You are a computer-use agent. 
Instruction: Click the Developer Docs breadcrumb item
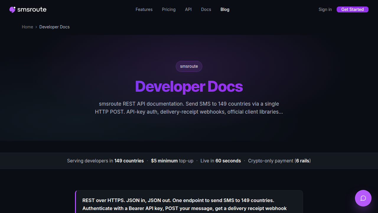pyautogui.click(x=54, y=27)
